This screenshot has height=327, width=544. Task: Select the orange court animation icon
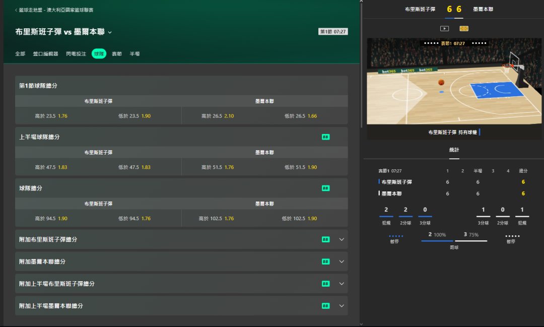pos(464,28)
